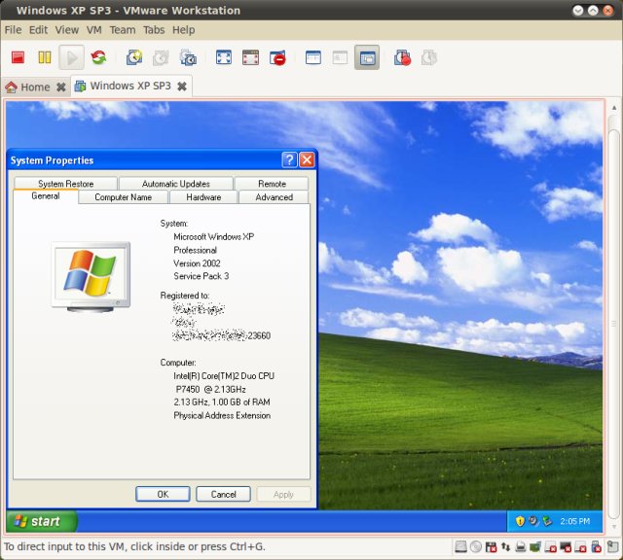This screenshot has height=560, width=623.
Task: Open the VM menu
Action: tap(94, 30)
